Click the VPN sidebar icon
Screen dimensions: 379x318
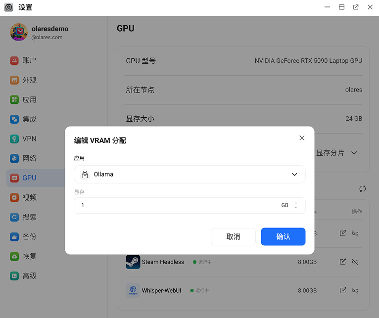(14, 139)
